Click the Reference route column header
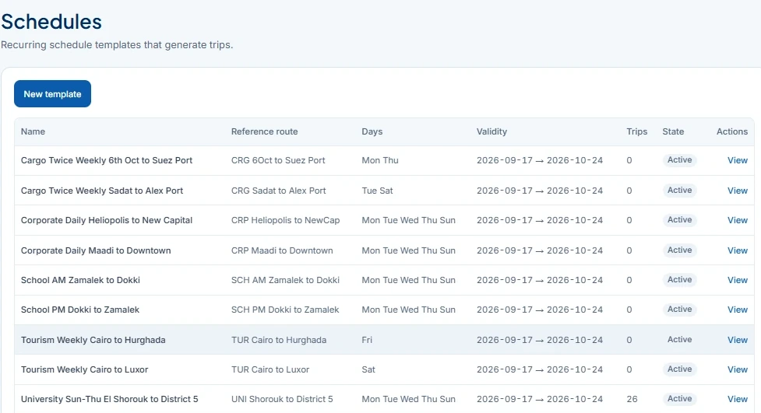This screenshot has width=761, height=413. (x=265, y=131)
